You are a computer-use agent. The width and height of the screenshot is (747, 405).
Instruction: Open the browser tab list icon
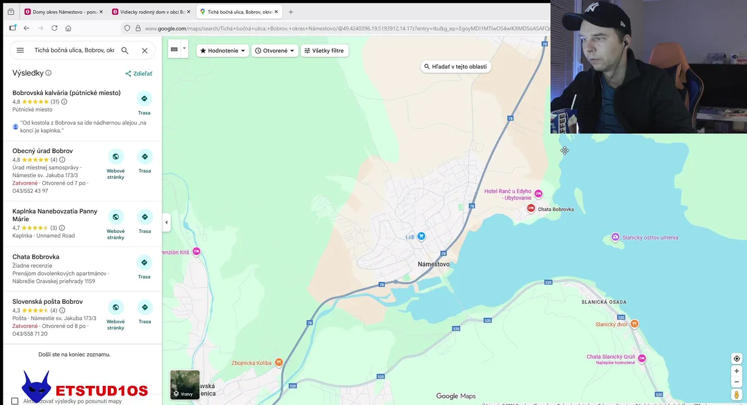click(11, 12)
